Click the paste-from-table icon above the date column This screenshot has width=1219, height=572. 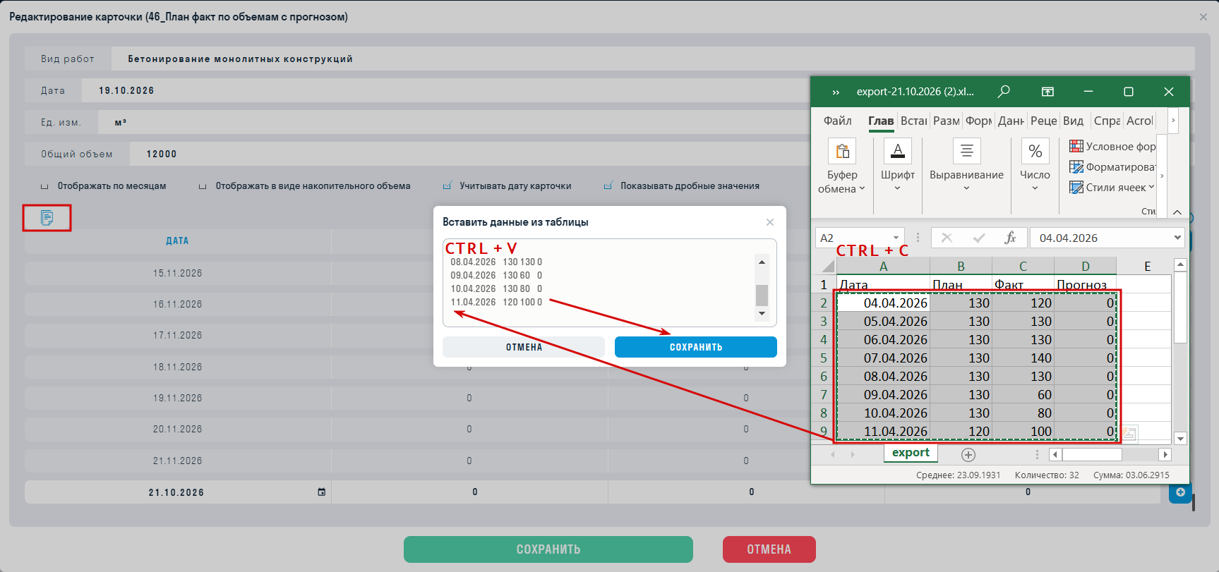tap(47, 218)
